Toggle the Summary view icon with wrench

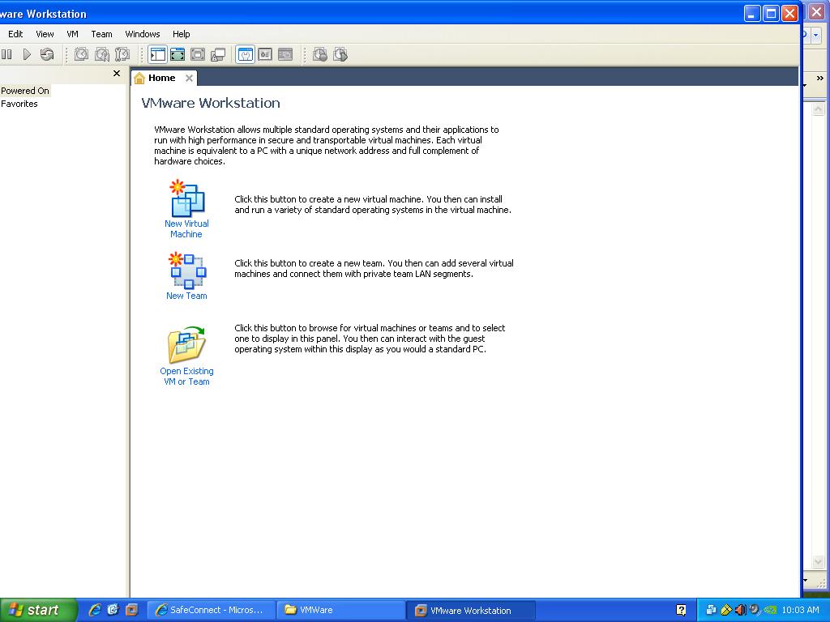point(245,54)
